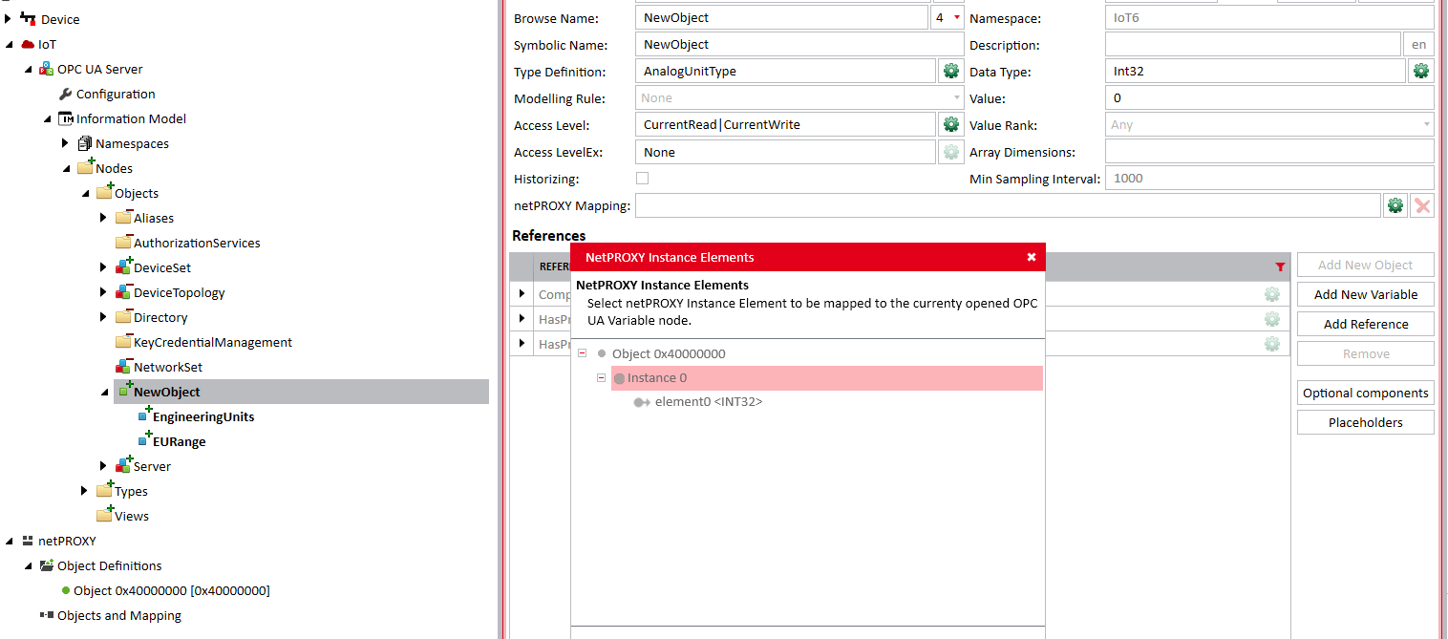Click gear icon on first reference row
The width and height of the screenshot is (1448, 639).
[1272, 294]
